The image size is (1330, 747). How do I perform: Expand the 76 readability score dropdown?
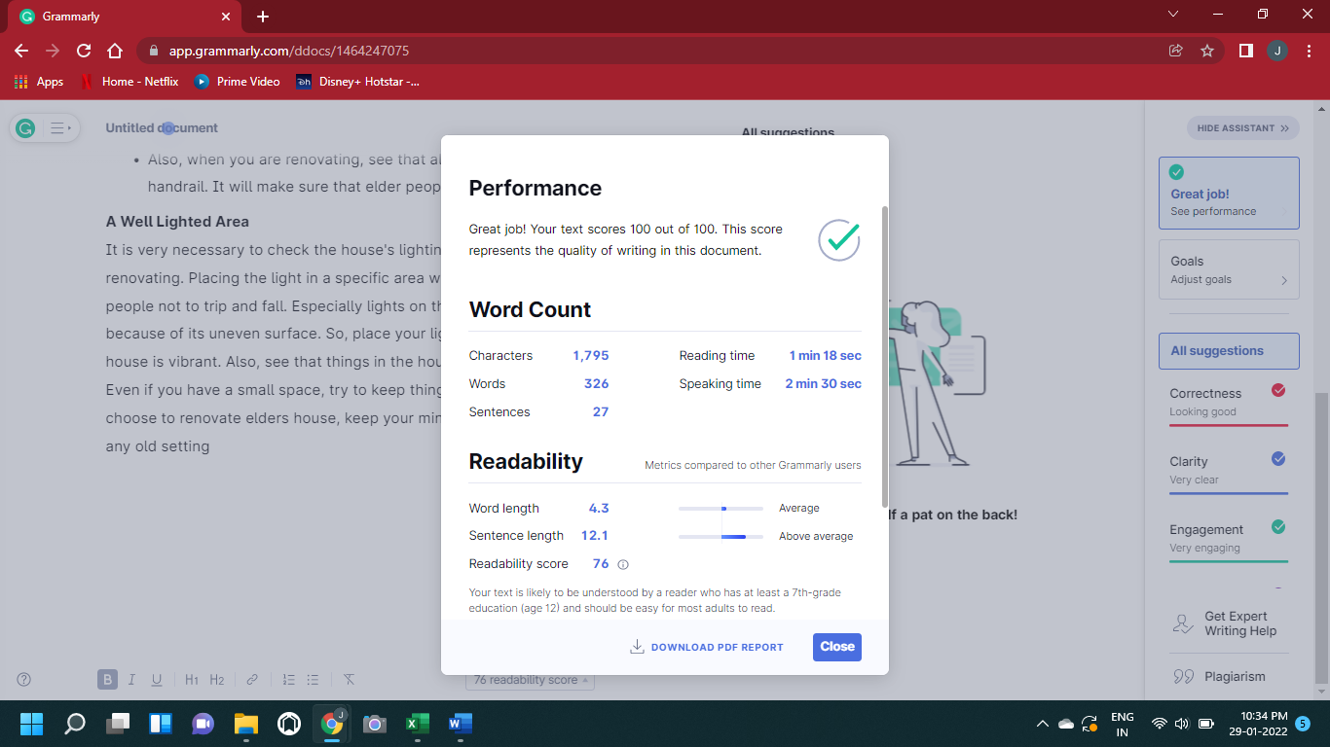coord(531,680)
